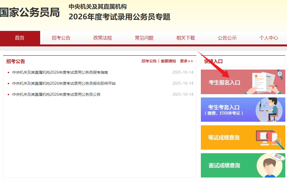Open the 2026年度考试录用公务员公告 announcement link
This screenshot has height=180, width=287.
click(56, 94)
